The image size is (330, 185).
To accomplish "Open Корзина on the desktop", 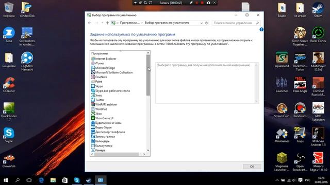I will 9,10.
